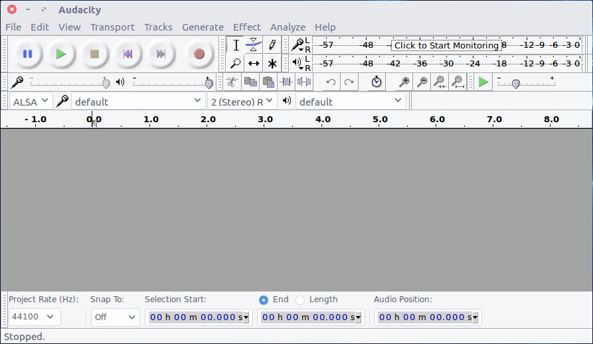Open Selection Start time format arrow
The width and height of the screenshot is (593, 344).
pyautogui.click(x=246, y=317)
